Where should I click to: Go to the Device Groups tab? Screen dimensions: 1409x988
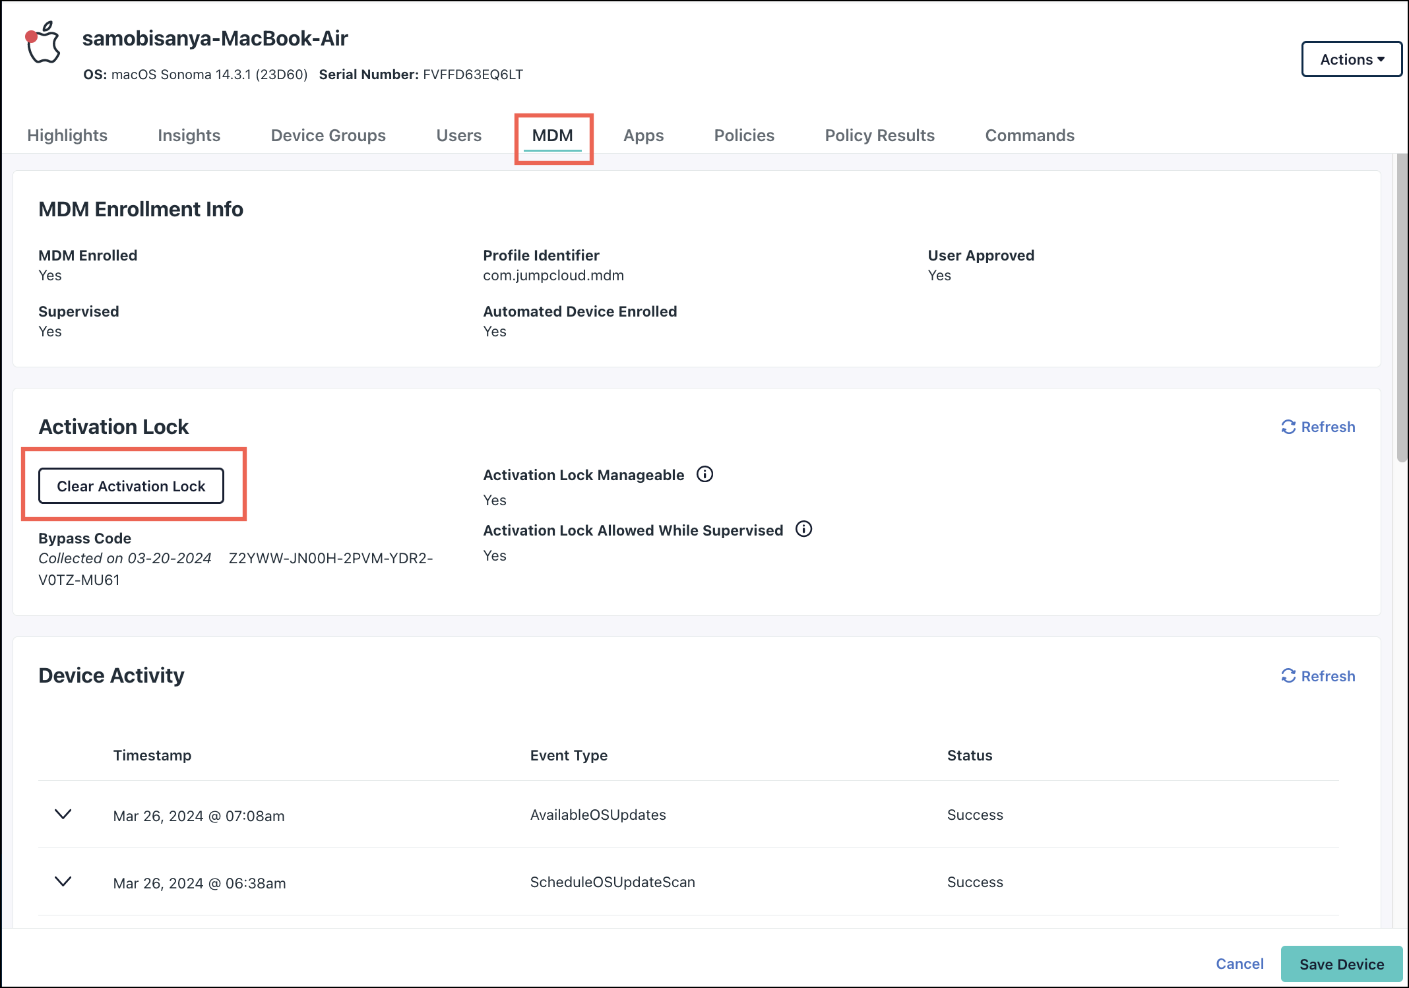pyautogui.click(x=328, y=135)
